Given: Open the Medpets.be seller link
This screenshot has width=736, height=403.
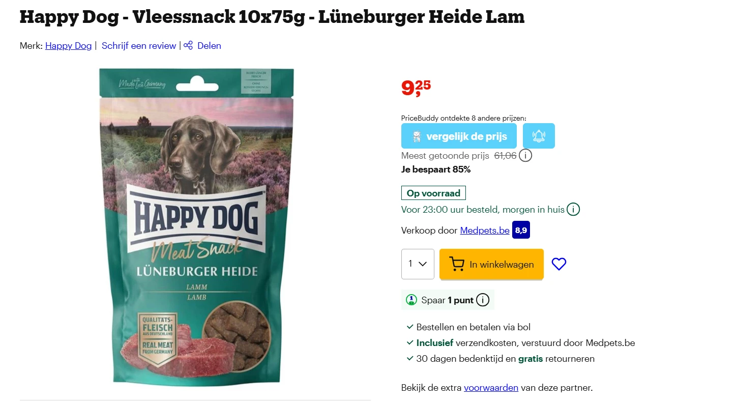Looking at the screenshot, I should [485, 231].
